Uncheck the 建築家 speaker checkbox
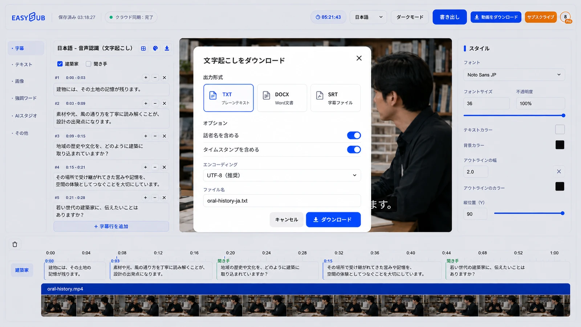This screenshot has height=327, width=581. click(60, 64)
